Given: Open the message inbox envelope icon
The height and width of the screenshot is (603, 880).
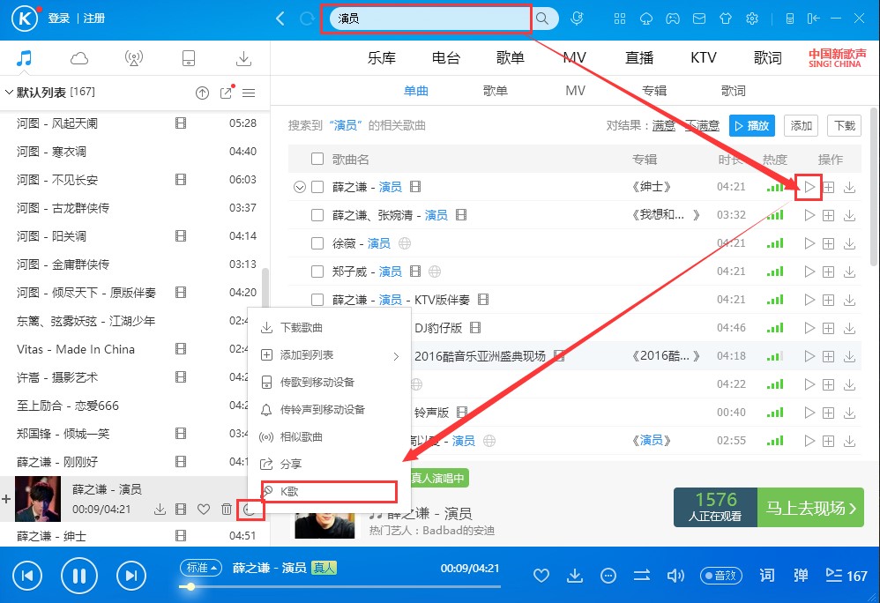Looking at the screenshot, I should click(x=699, y=18).
